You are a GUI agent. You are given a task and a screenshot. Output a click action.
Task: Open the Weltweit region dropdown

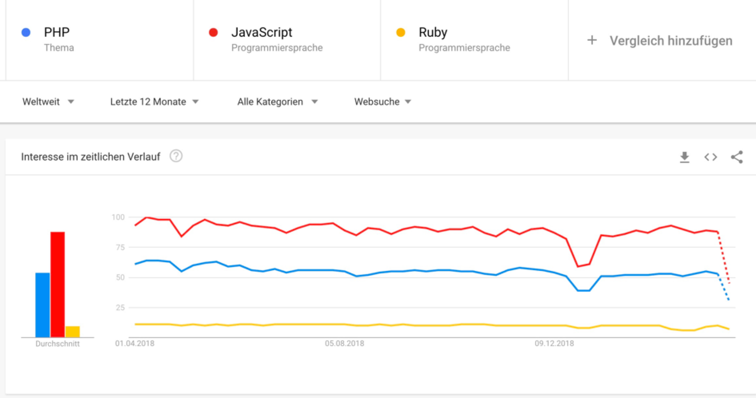tap(48, 102)
